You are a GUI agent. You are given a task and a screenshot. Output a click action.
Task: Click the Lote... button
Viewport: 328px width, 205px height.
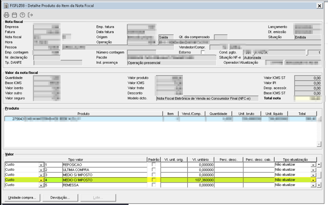click(x=98, y=198)
